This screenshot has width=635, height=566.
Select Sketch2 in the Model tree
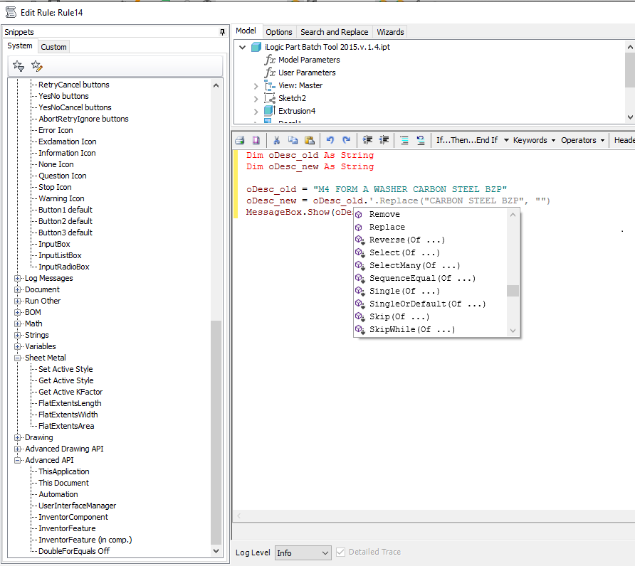tap(293, 97)
